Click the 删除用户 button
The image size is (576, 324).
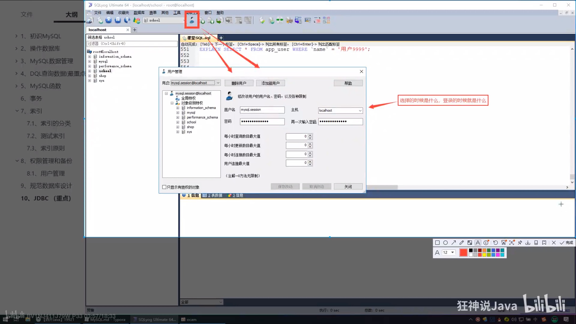coord(239,83)
